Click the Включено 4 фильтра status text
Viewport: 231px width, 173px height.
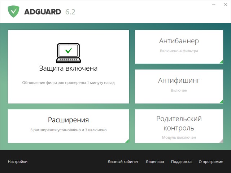179,51
